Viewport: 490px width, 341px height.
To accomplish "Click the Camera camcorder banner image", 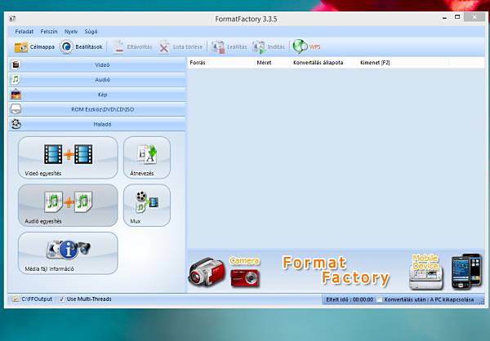I will [x=207, y=272].
